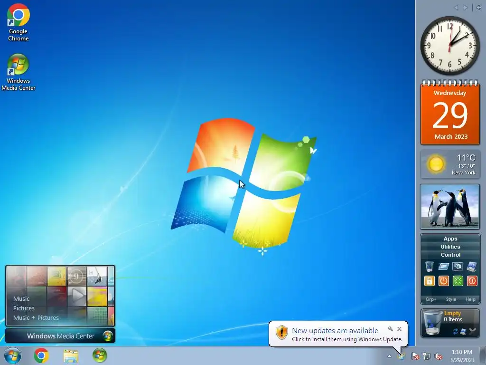486x365 pixels.
Task: Click the calendar gadget showing 29
Action: point(450,112)
